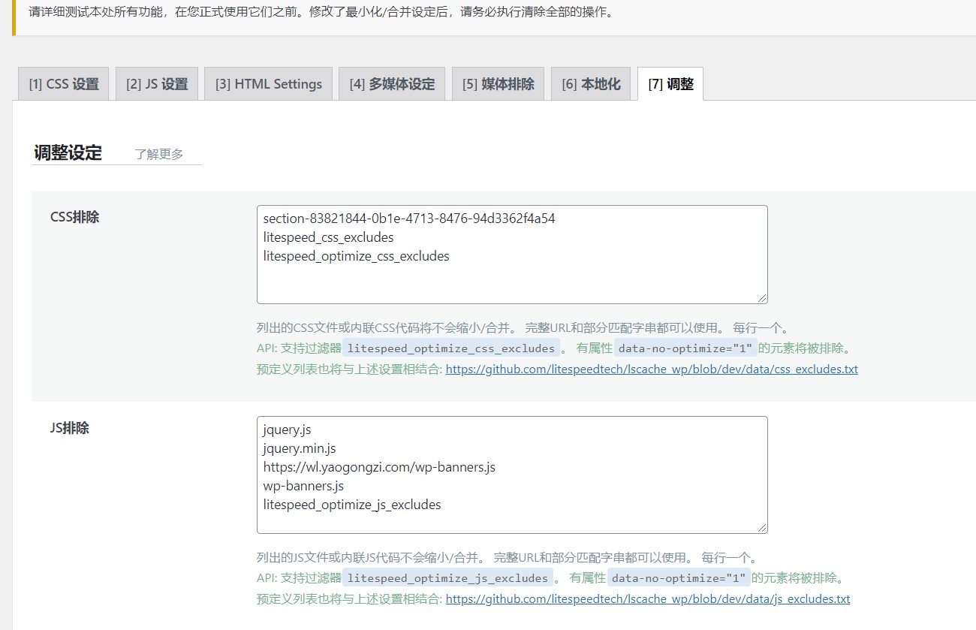976x630 pixels.
Task: Open the js_excludes.txt GitHub link
Action: [x=648, y=599]
